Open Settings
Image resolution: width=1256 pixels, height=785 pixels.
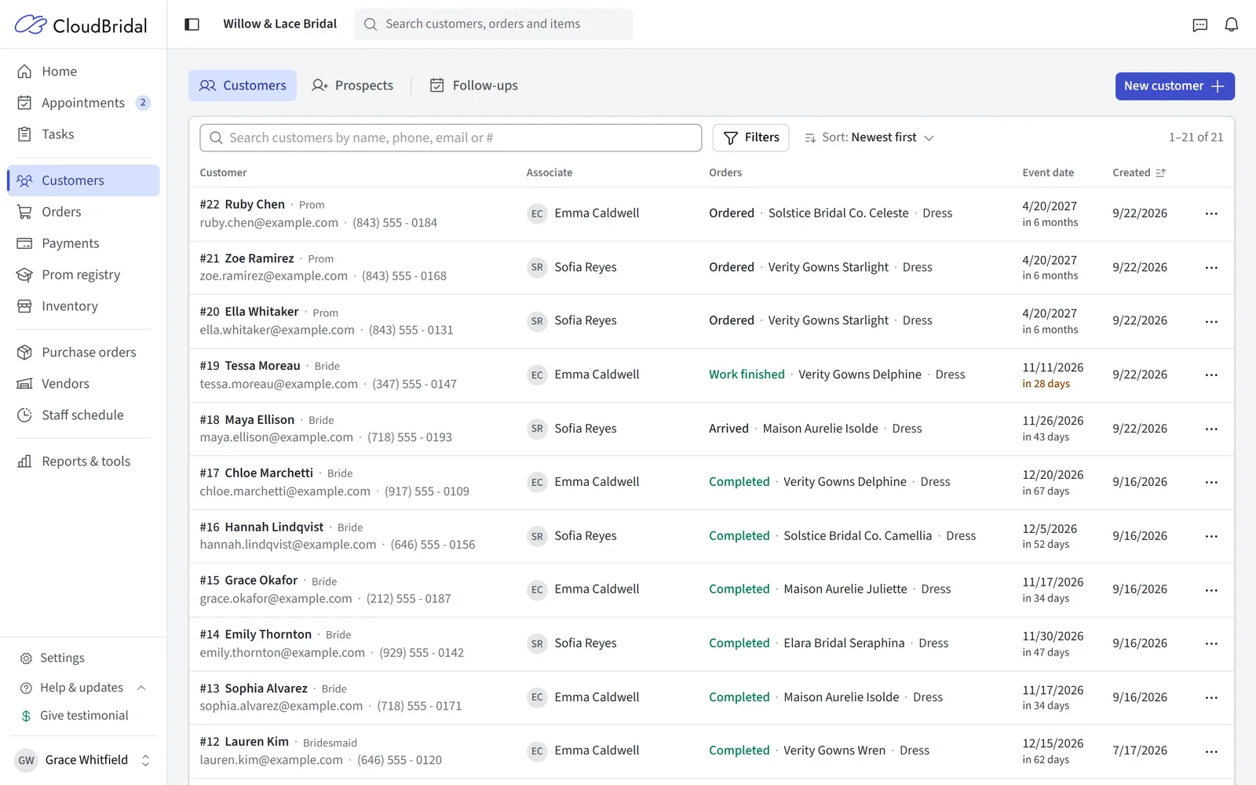coord(83,658)
